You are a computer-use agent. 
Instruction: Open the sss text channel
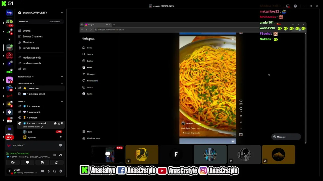(24, 69)
